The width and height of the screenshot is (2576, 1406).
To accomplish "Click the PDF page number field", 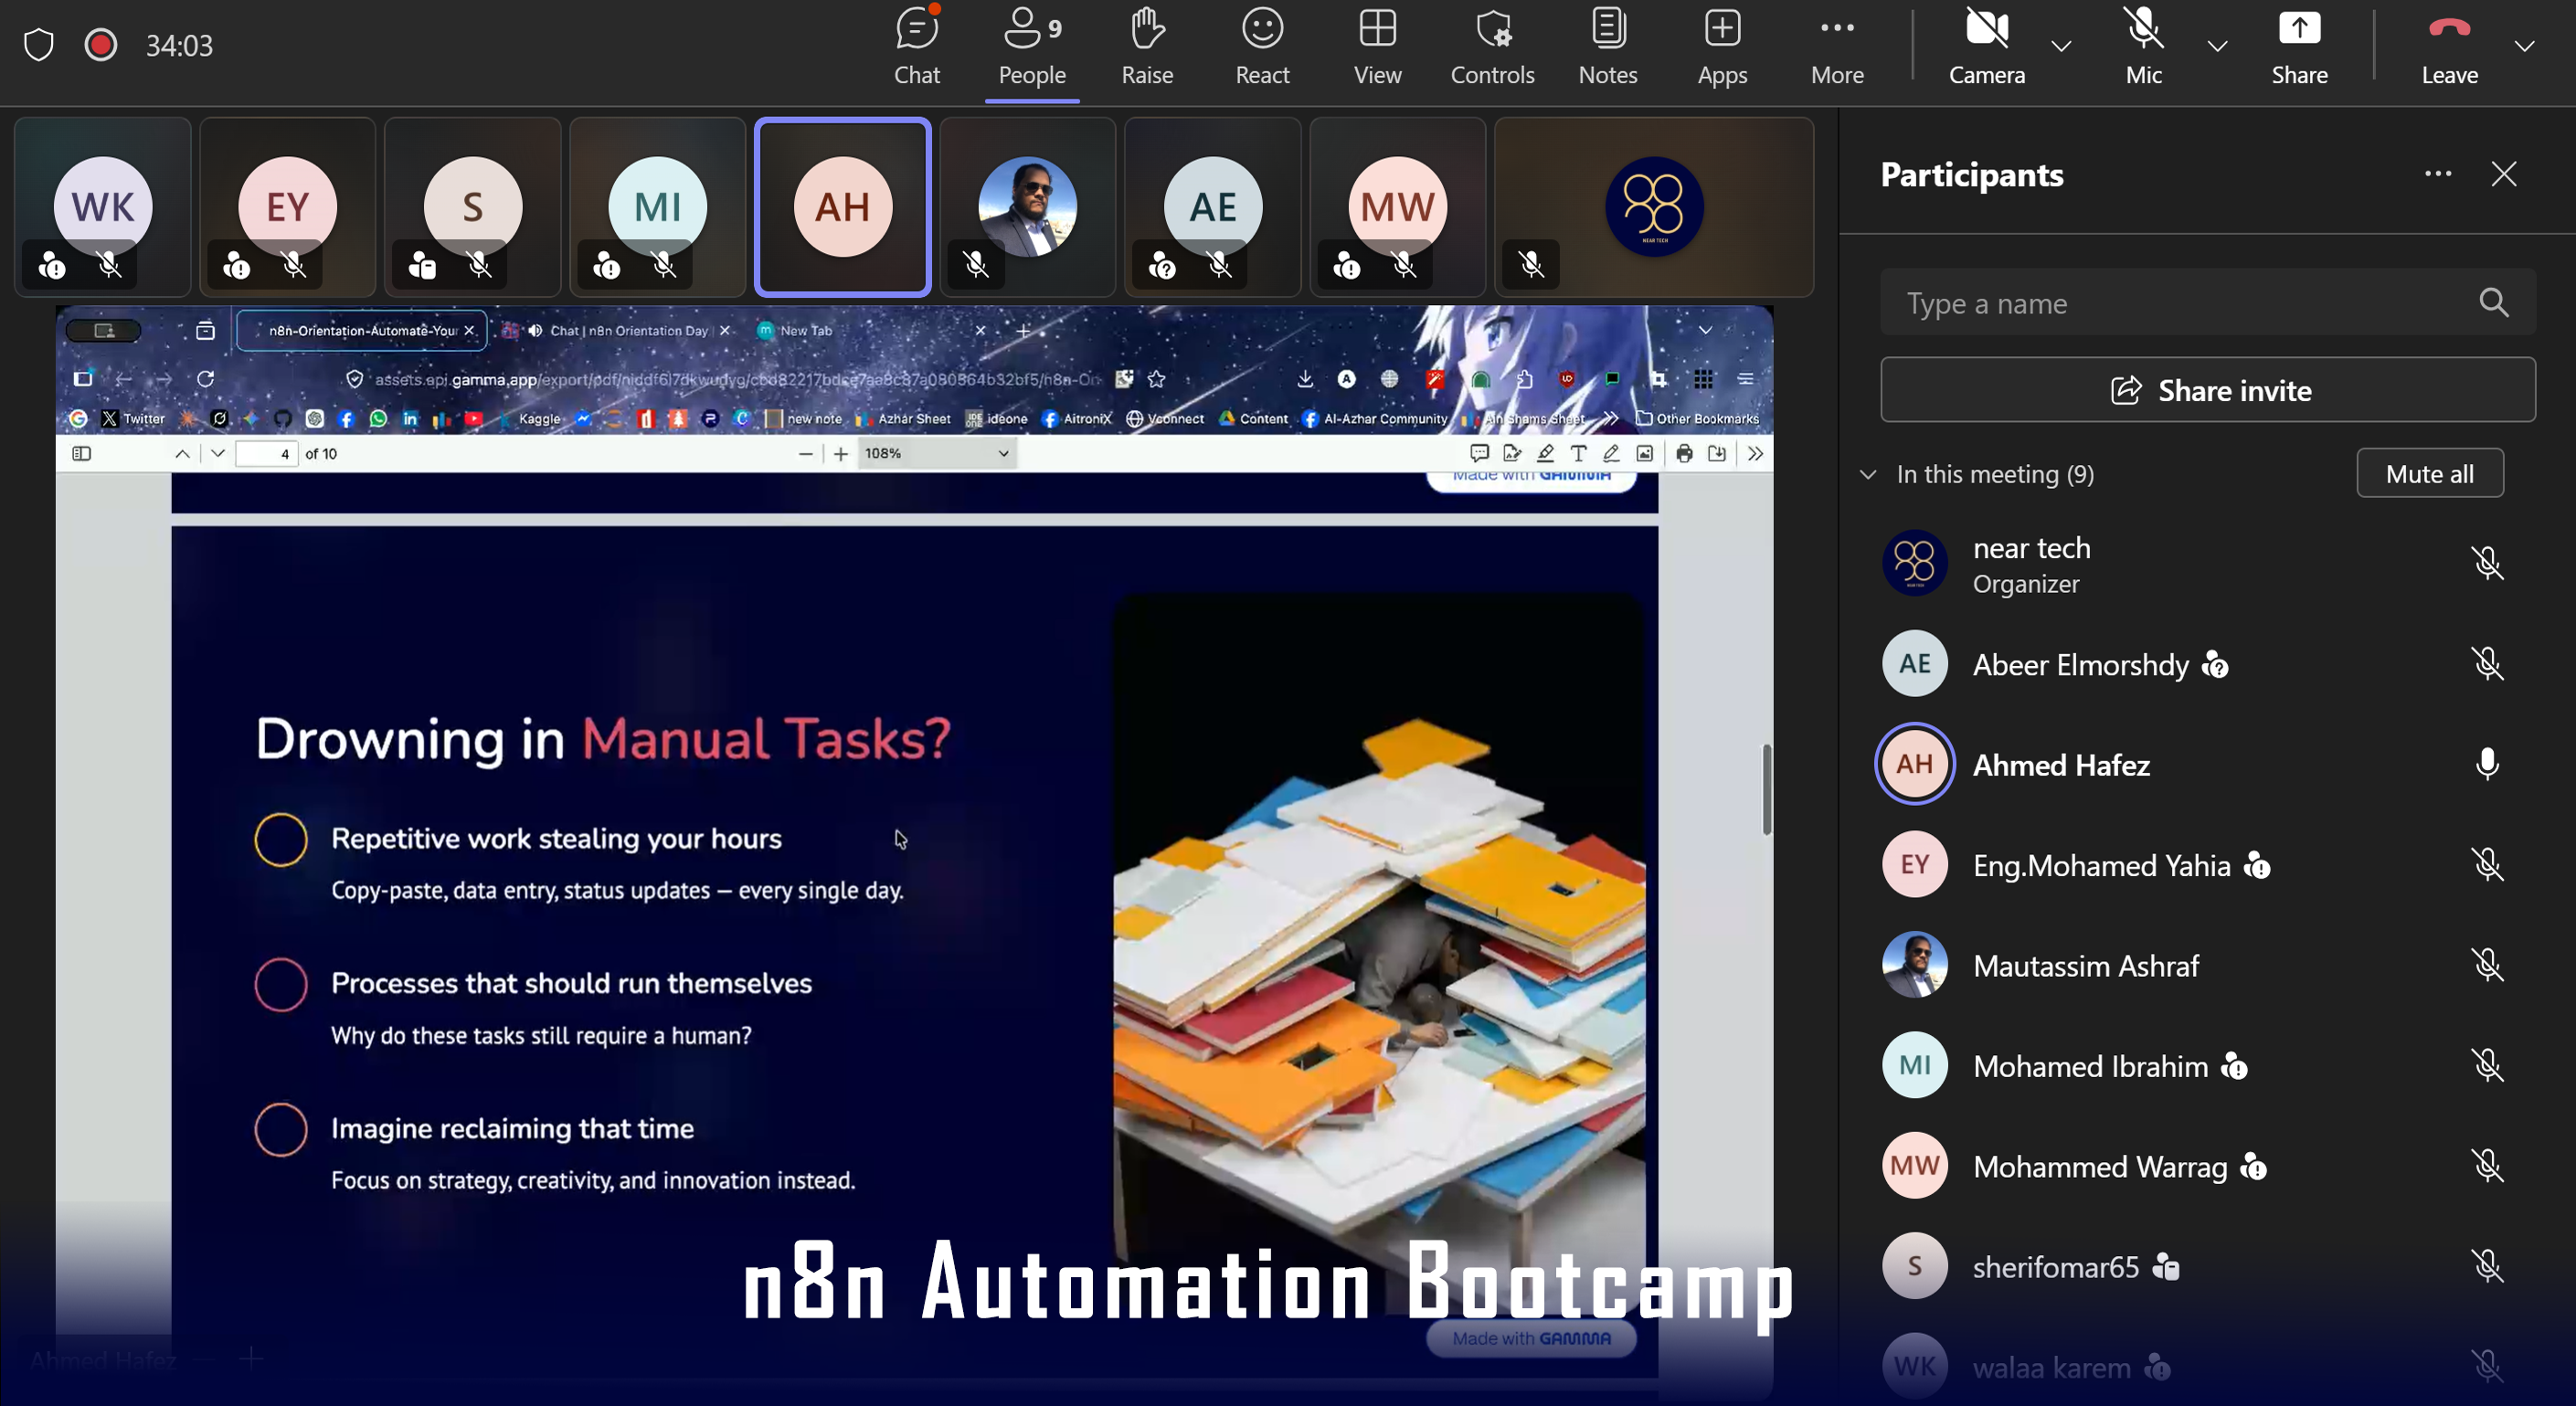I will (x=266, y=454).
